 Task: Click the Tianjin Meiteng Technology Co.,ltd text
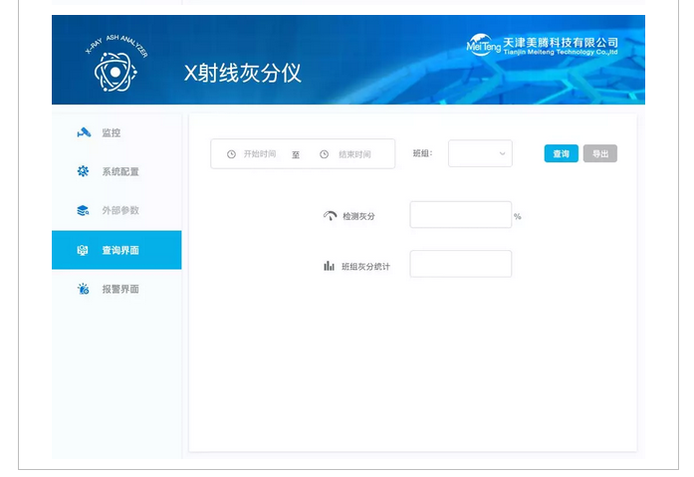click(x=561, y=52)
